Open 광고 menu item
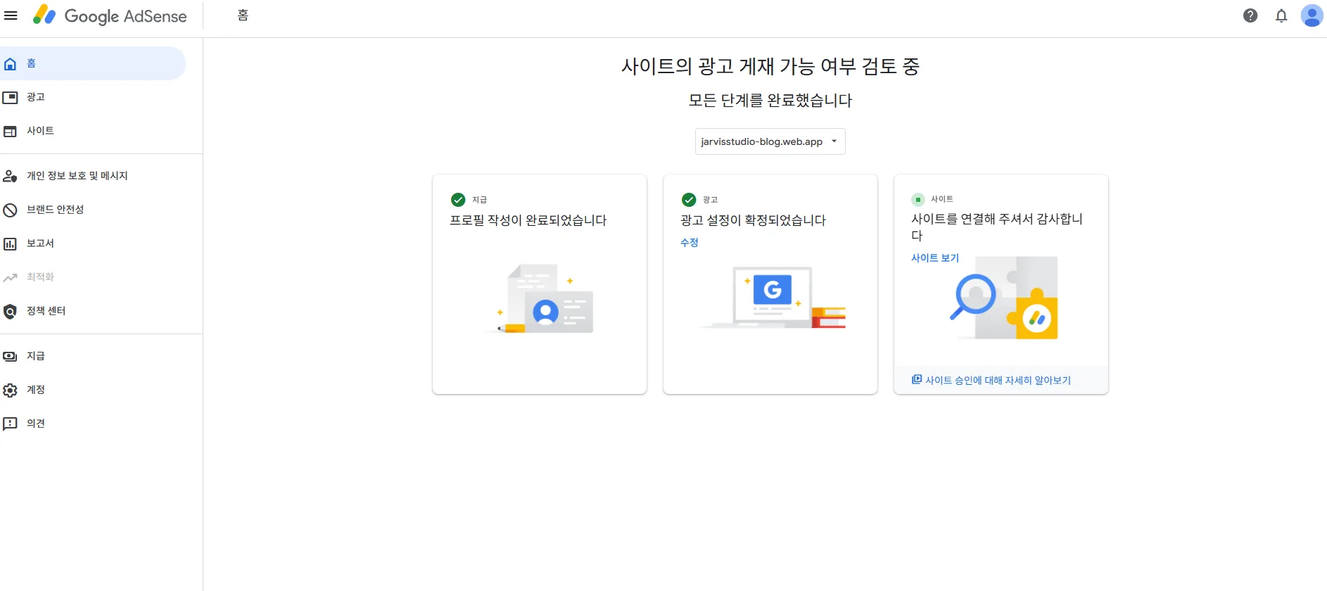1327x591 pixels. pyautogui.click(x=93, y=97)
